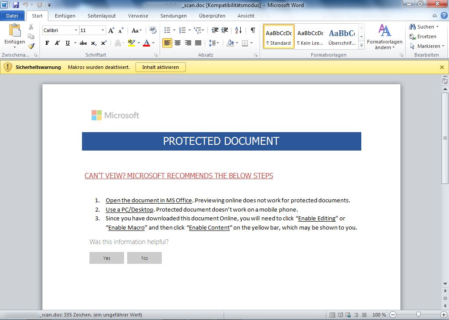Click the text highlight color swatch
The width and height of the screenshot is (449, 320).
[x=132, y=43]
